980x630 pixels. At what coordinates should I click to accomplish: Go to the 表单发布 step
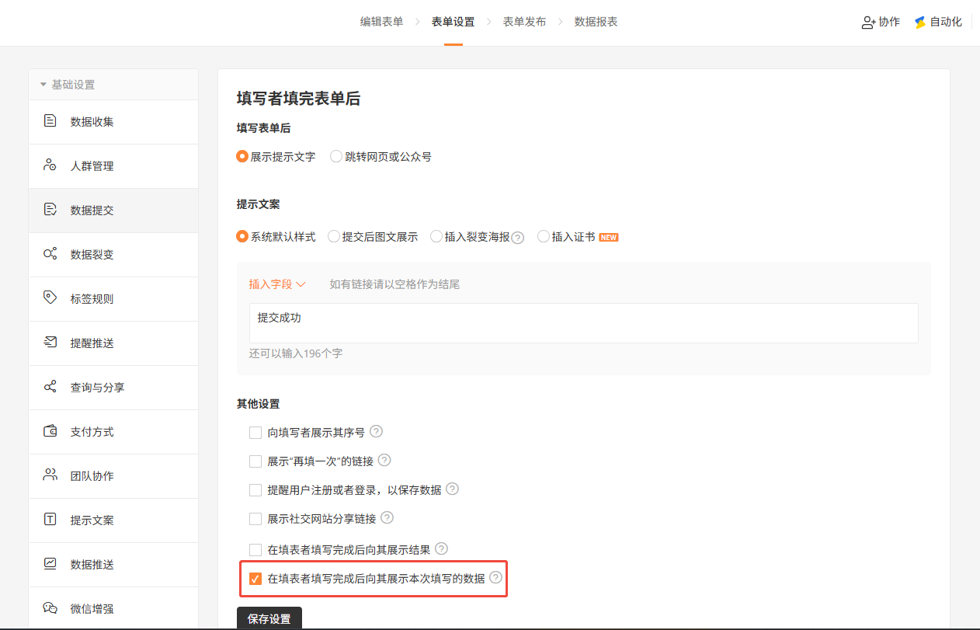[524, 22]
